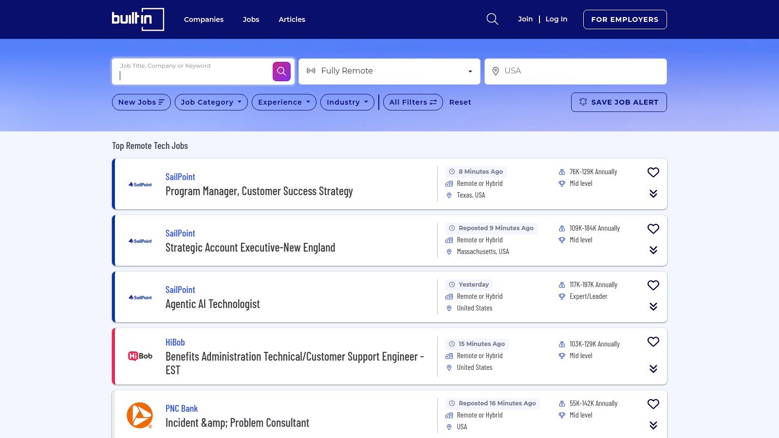Image resolution: width=779 pixels, height=438 pixels.
Task: Open the Experience filter dropdown
Action: (284, 102)
